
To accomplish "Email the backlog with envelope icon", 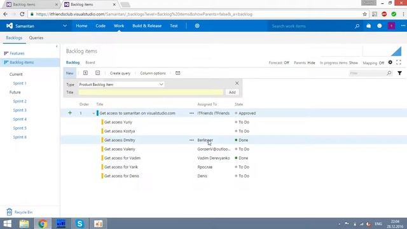I will (x=178, y=73).
